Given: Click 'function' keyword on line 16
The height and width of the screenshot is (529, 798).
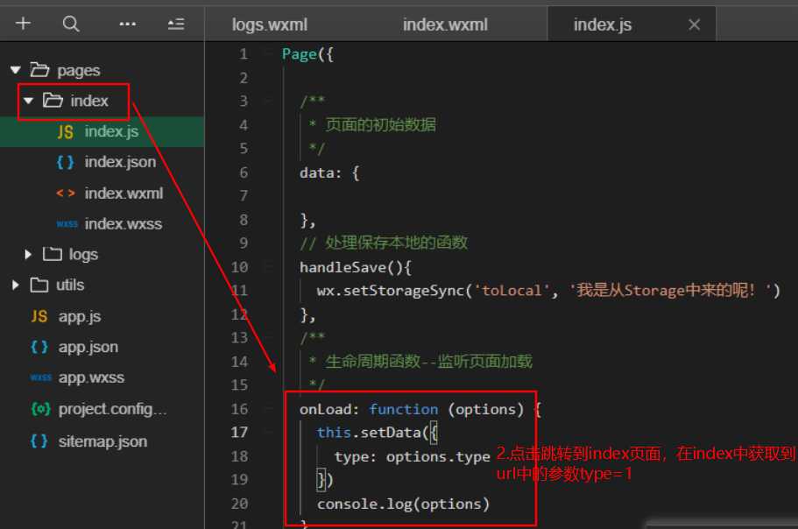Looking at the screenshot, I should pos(404,409).
